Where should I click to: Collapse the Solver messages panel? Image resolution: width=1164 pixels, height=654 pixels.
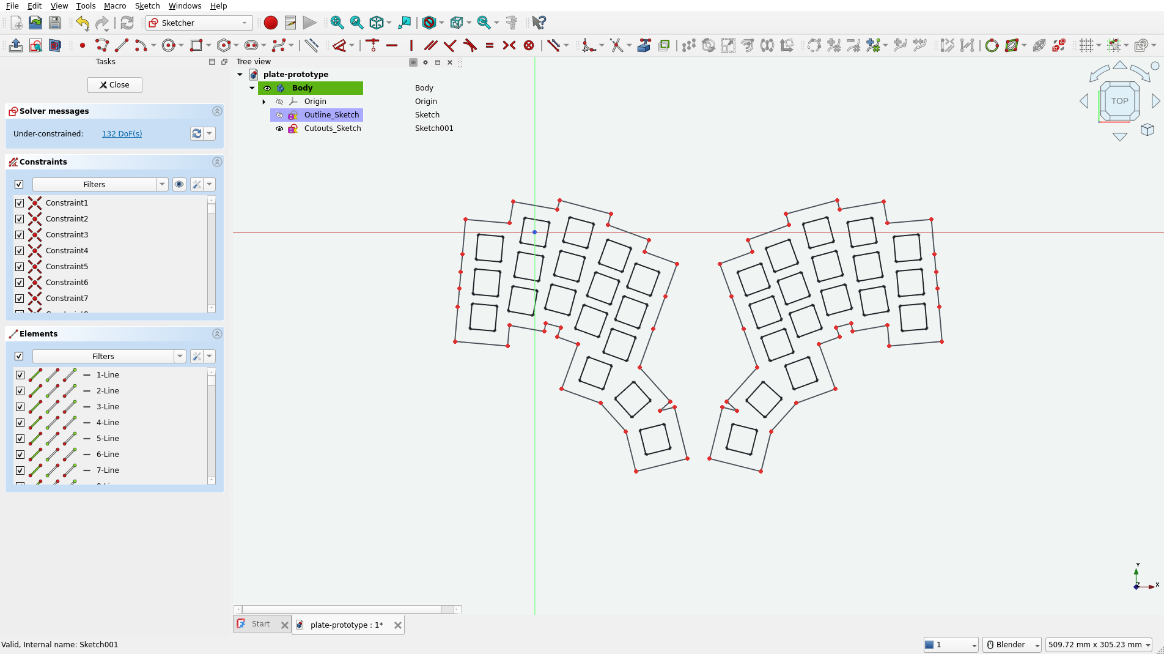point(217,111)
